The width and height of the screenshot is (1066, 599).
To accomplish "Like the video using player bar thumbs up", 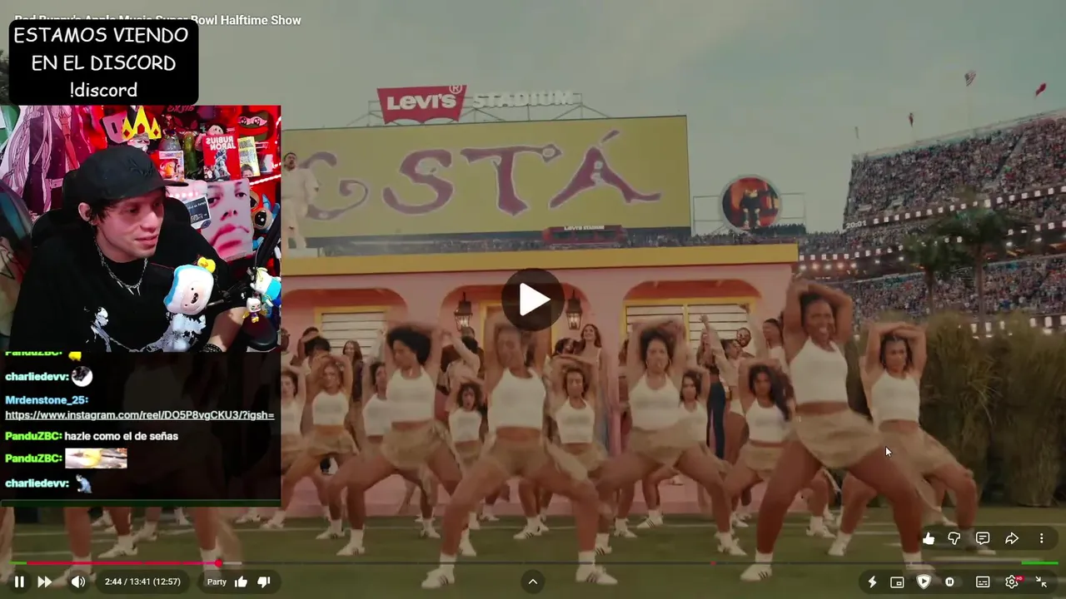I will [x=241, y=582].
